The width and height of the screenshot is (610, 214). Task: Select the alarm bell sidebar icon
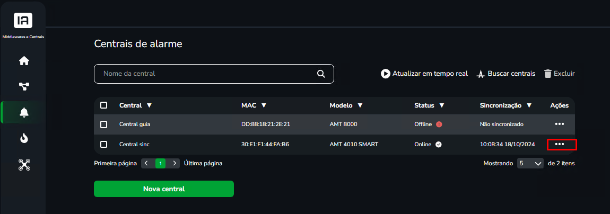(24, 113)
